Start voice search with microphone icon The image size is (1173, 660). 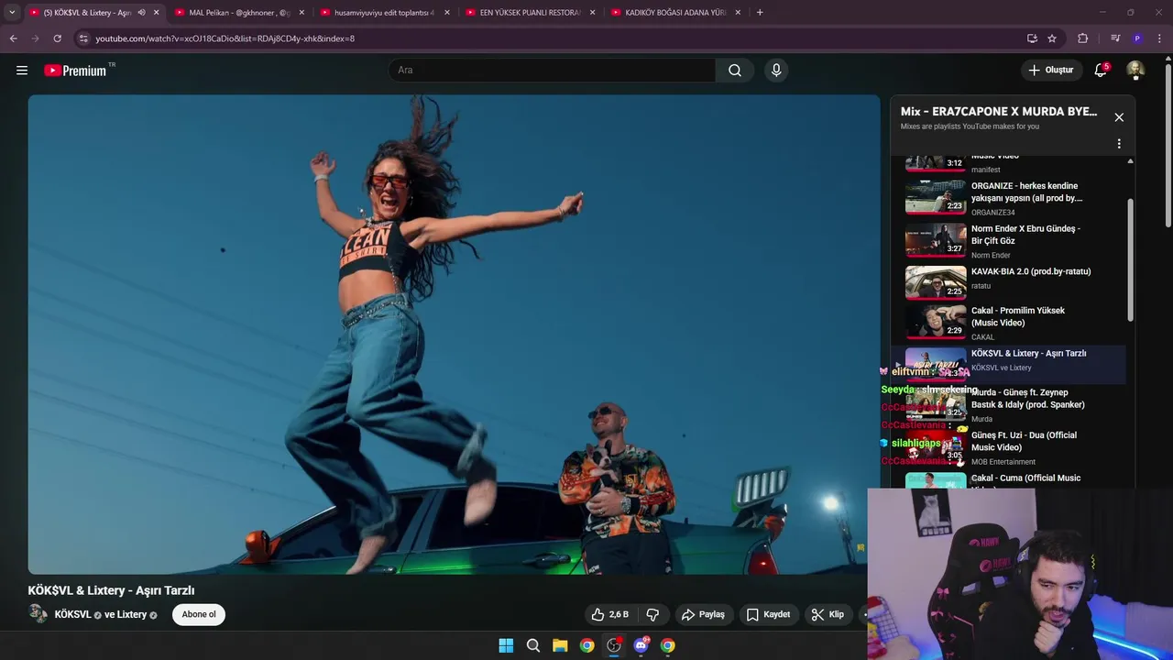776,70
